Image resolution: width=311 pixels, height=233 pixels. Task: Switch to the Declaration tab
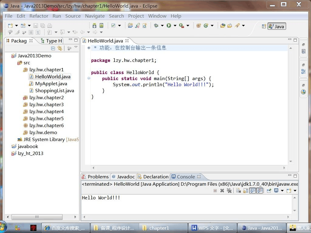pos(153,177)
